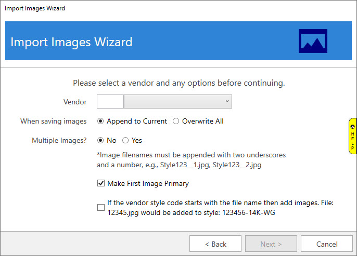Viewport: 357px width, 256px height.
Task: Set Multiple Images to No
Action: pos(101,140)
